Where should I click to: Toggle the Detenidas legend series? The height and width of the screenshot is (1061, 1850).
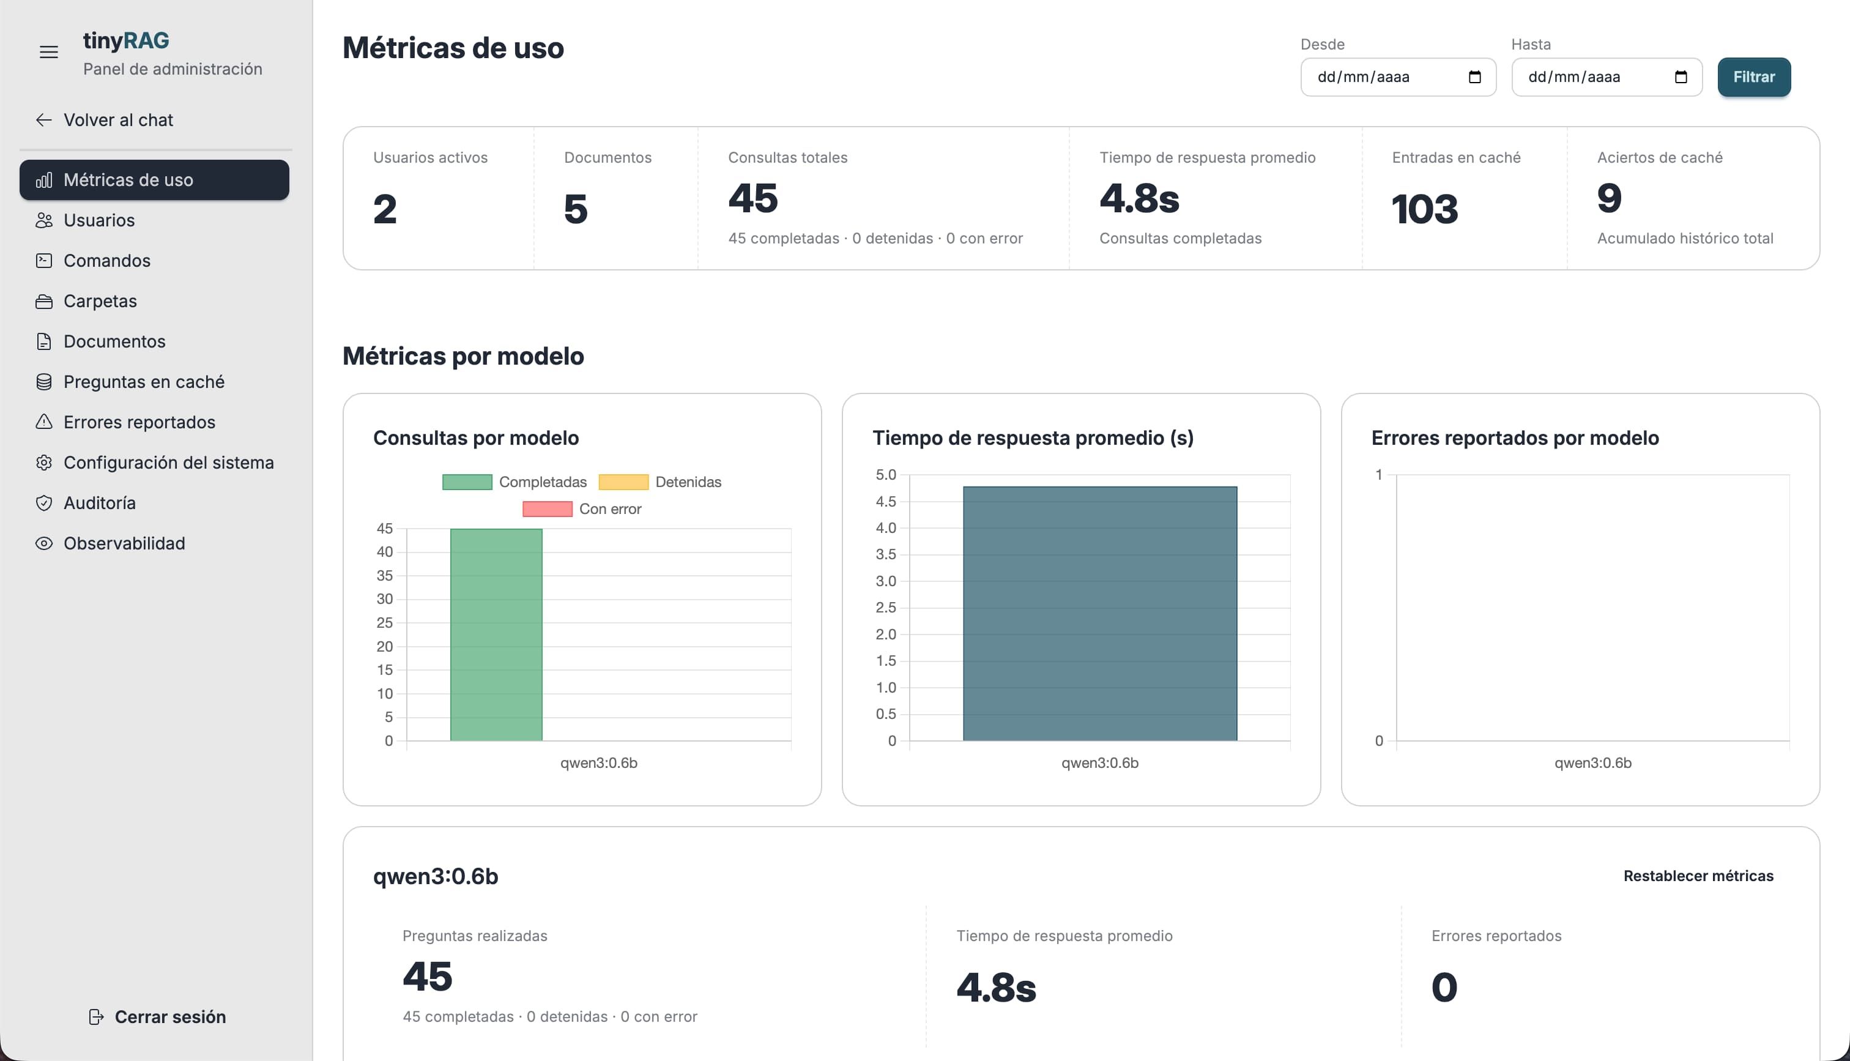click(x=660, y=482)
